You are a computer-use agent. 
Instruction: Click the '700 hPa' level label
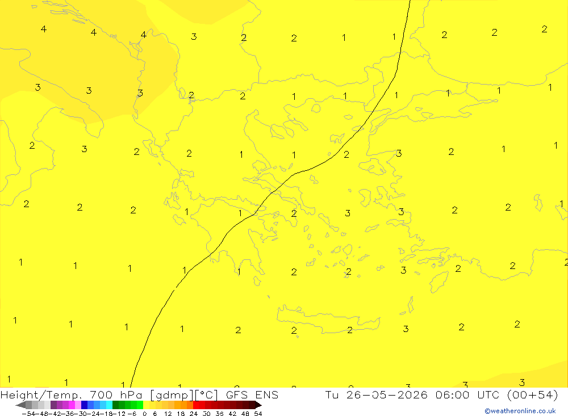pos(116,395)
